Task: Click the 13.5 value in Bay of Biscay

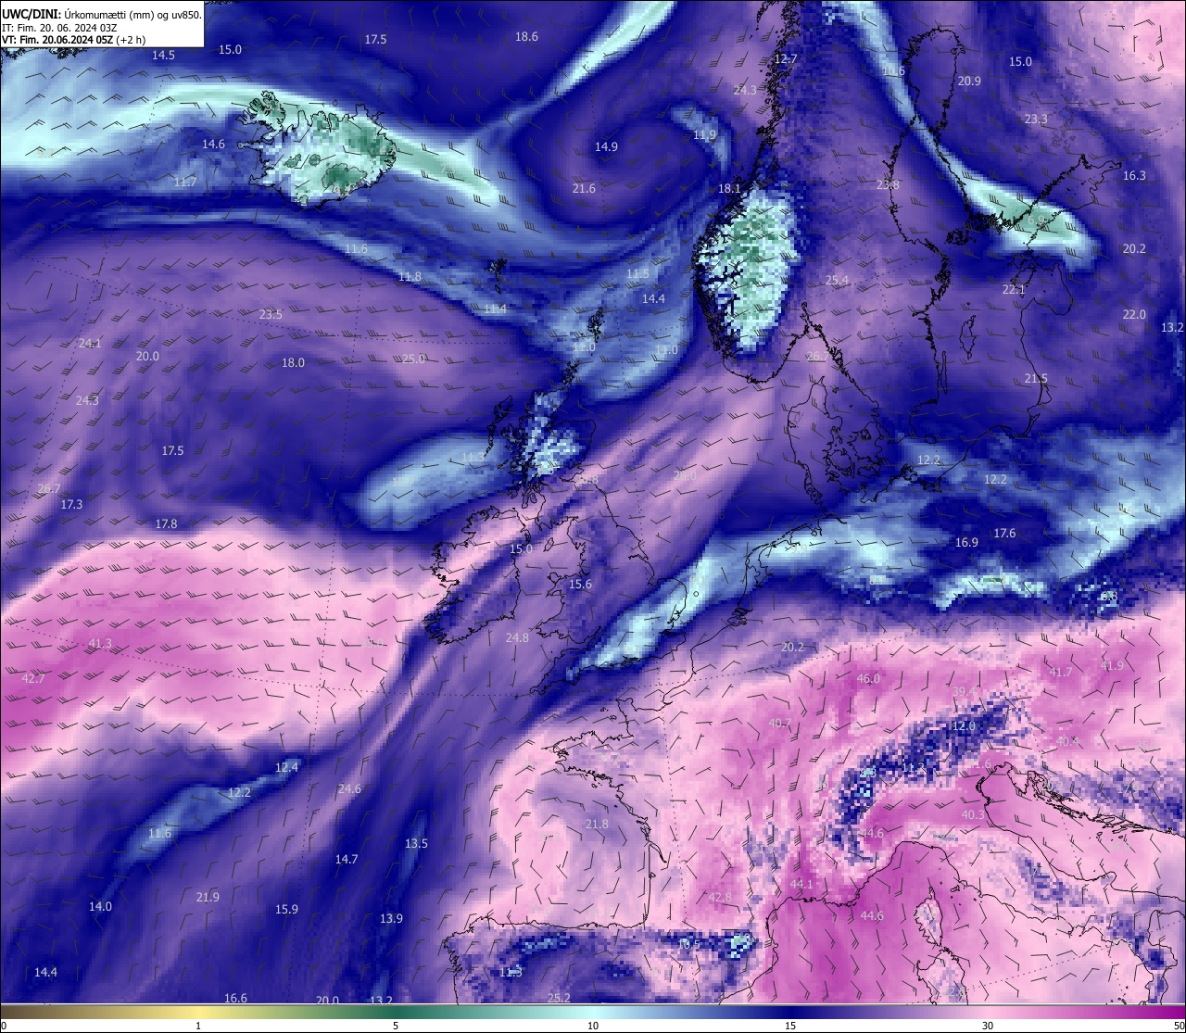Action: [416, 844]
